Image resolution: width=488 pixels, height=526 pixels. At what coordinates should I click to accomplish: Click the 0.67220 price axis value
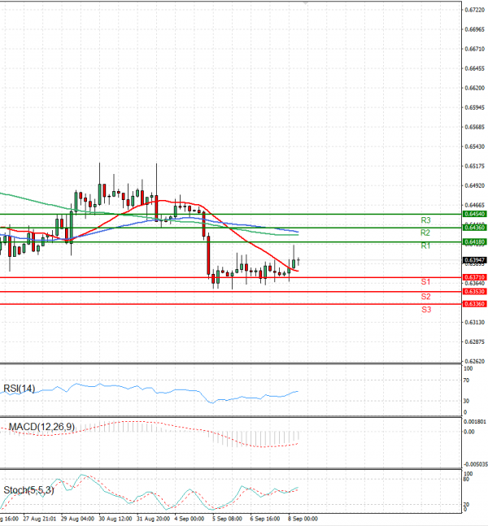[475, 10]
